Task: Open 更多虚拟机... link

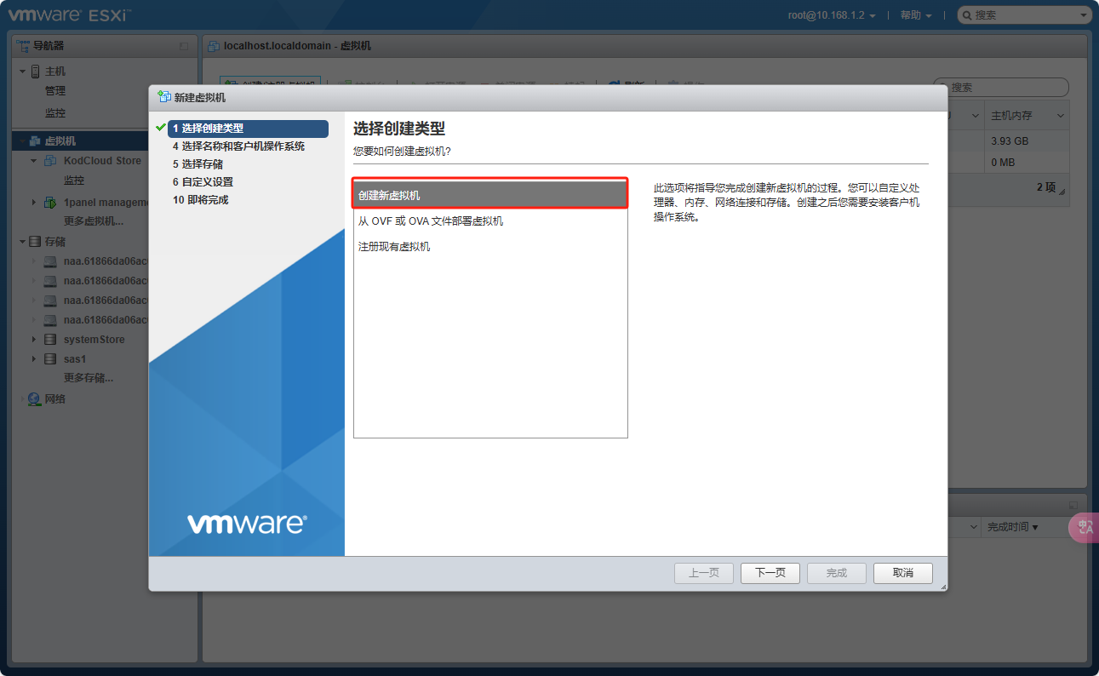Action: click(94, 221)
